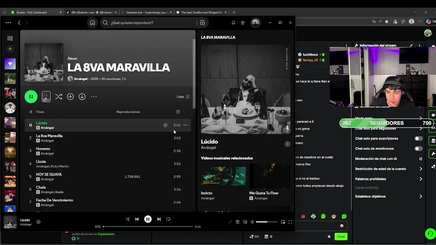Image resolution: width=436 pixels, height=245 pixels.
Task: Open more options for the album
Action: (x=94, y=97)
